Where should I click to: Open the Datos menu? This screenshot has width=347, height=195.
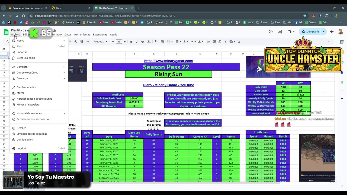[68, 34]
